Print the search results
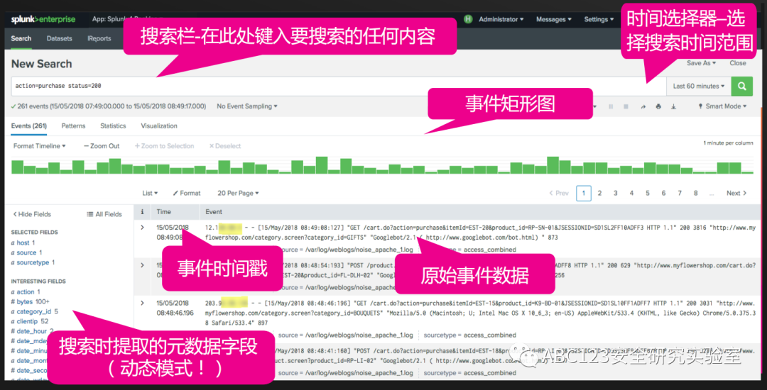Image resolution: width=767 pixels, height=390 pixels. click(x=658, y=106)
